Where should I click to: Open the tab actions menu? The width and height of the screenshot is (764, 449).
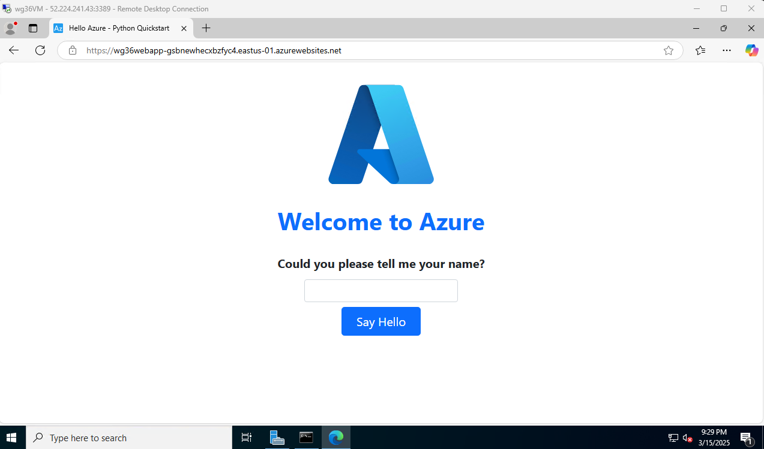(x=33, y=28)
